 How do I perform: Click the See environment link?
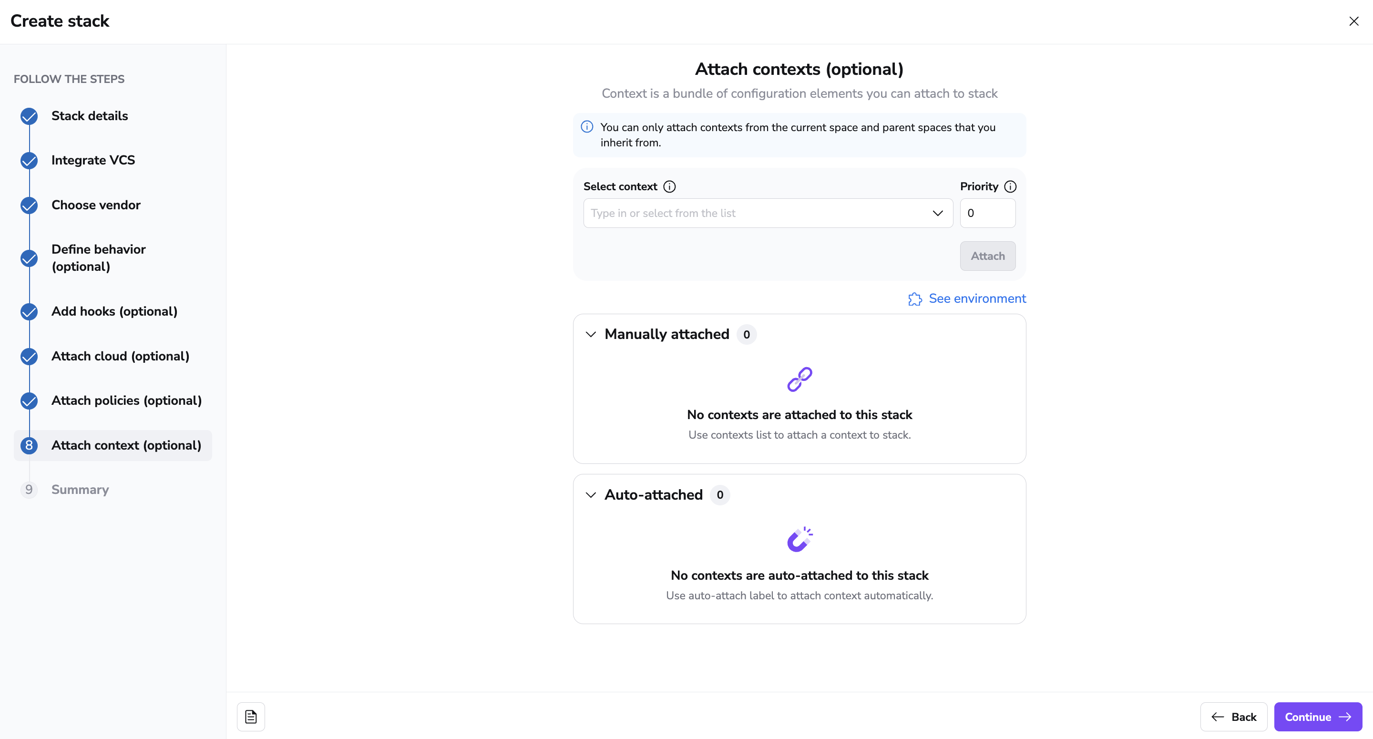pyautogui.click(x=976, y=298)
